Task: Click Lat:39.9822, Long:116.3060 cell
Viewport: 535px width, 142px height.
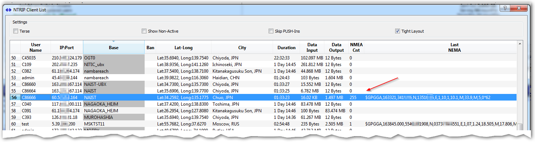Action: click(184, 77)
